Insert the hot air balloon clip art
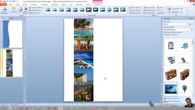 click(185, 89)
